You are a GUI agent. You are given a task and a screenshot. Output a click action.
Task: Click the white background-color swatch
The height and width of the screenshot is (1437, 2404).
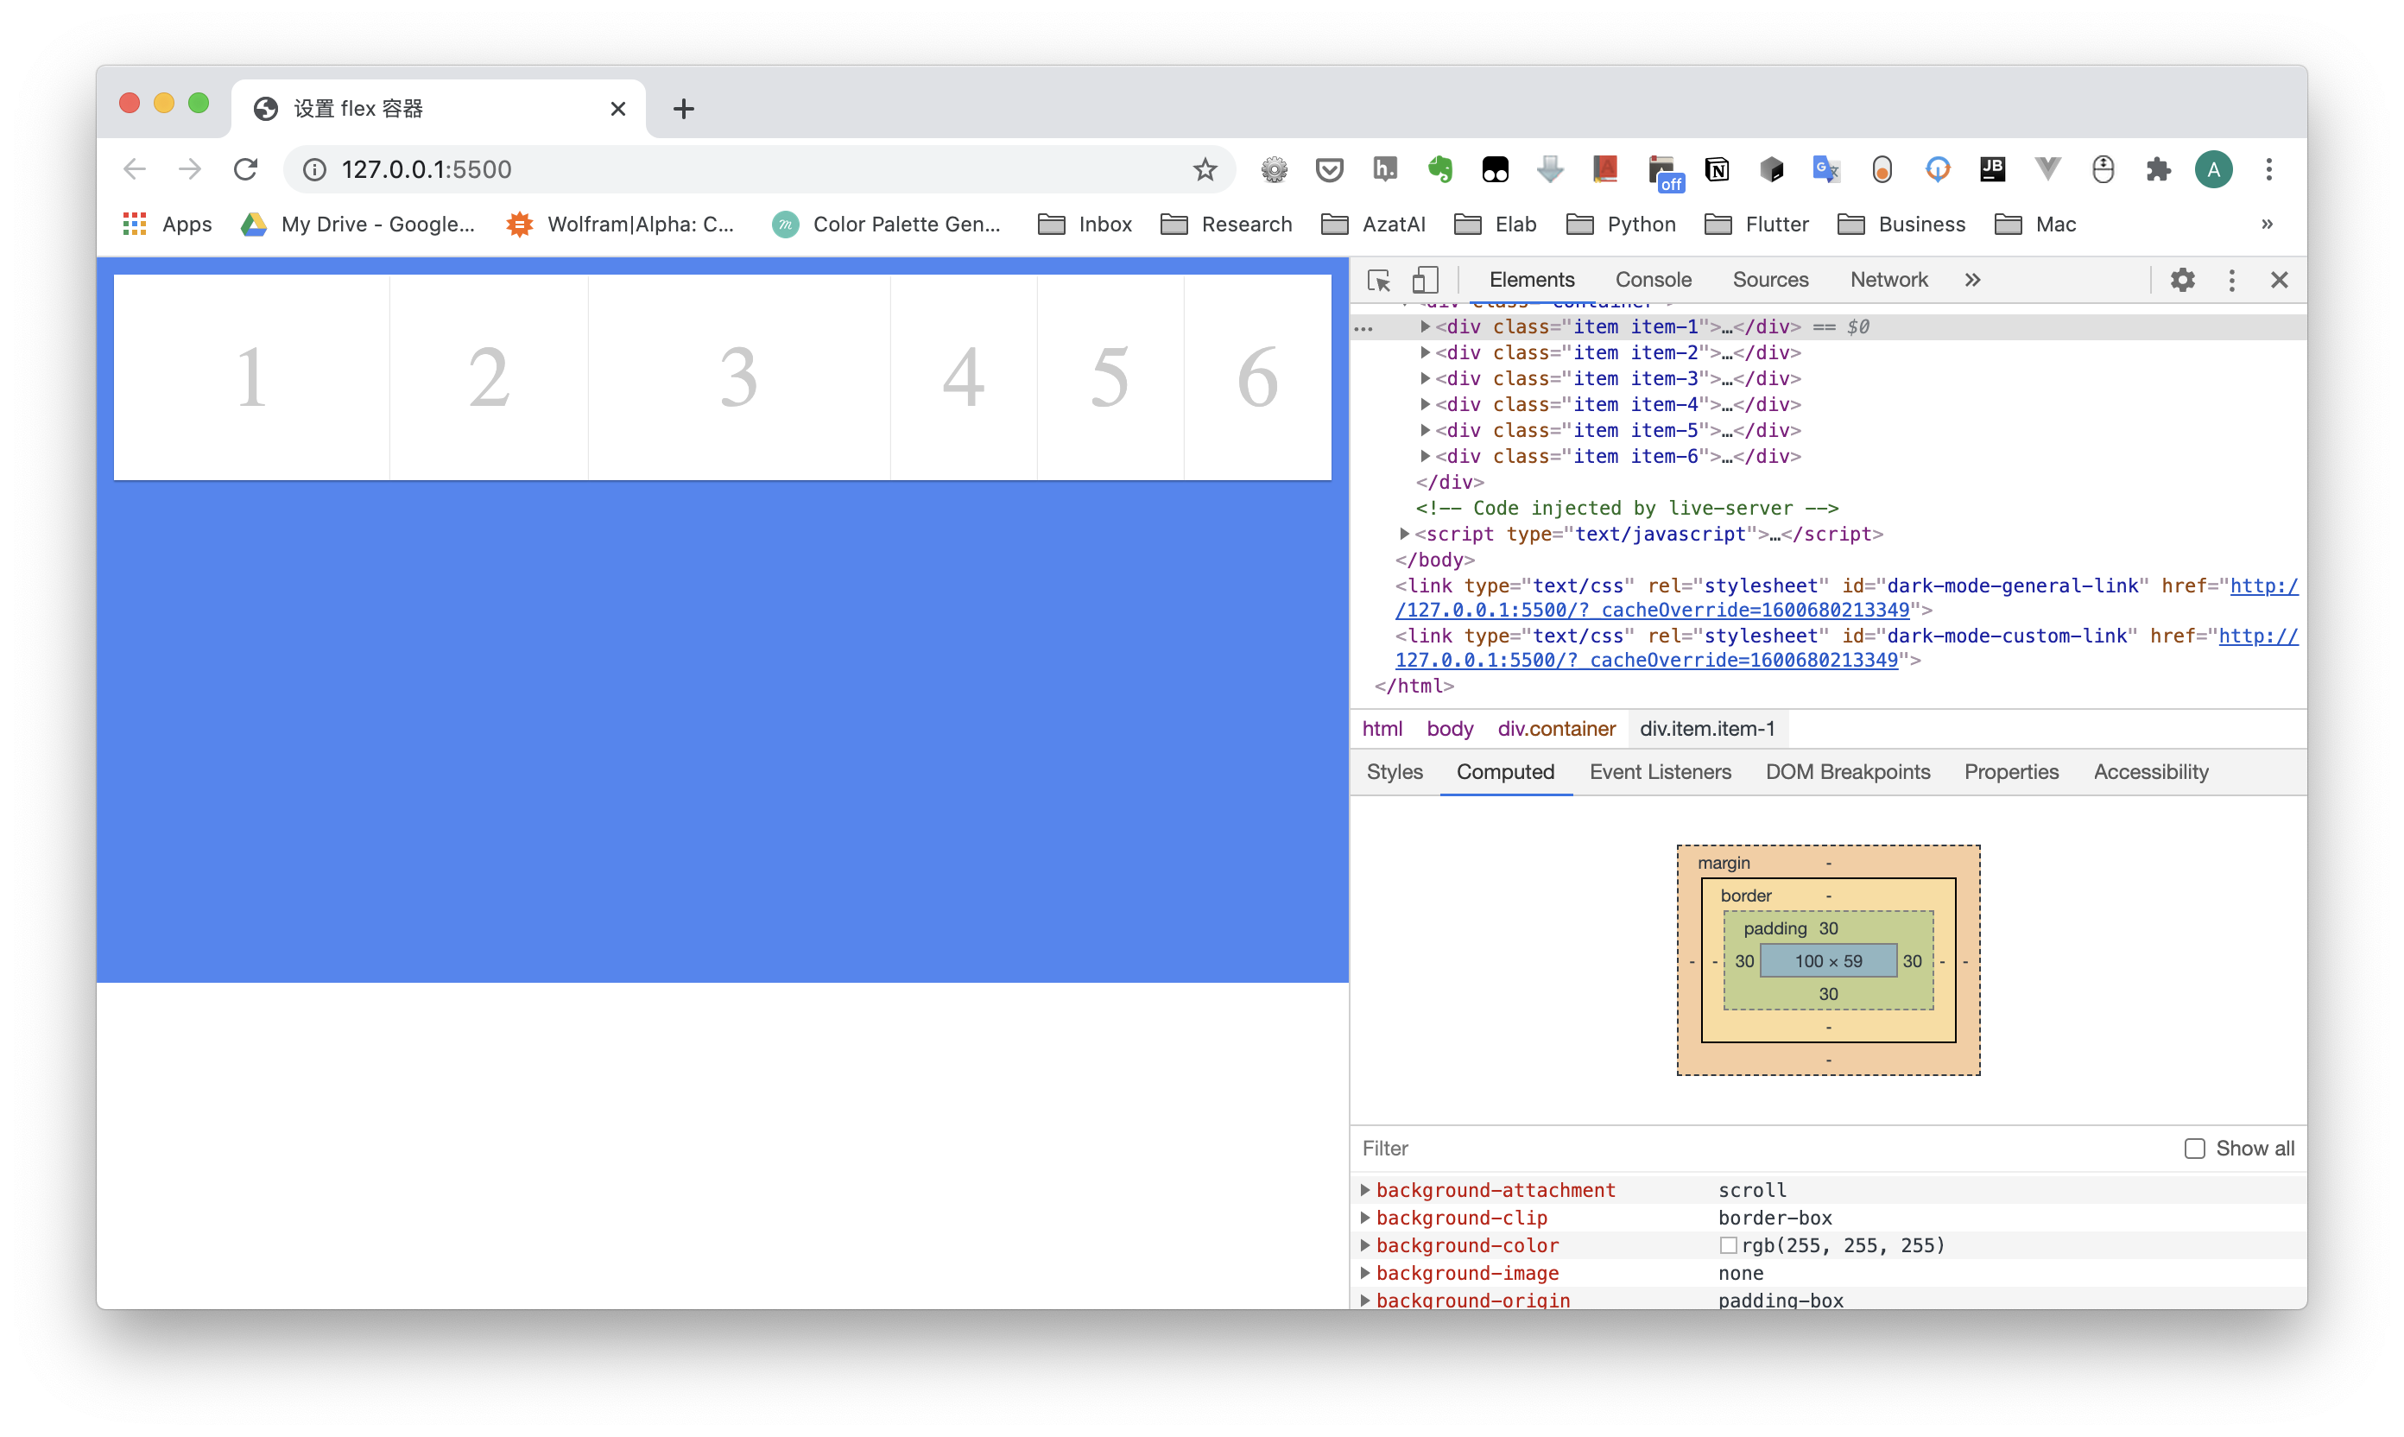1727,1245
